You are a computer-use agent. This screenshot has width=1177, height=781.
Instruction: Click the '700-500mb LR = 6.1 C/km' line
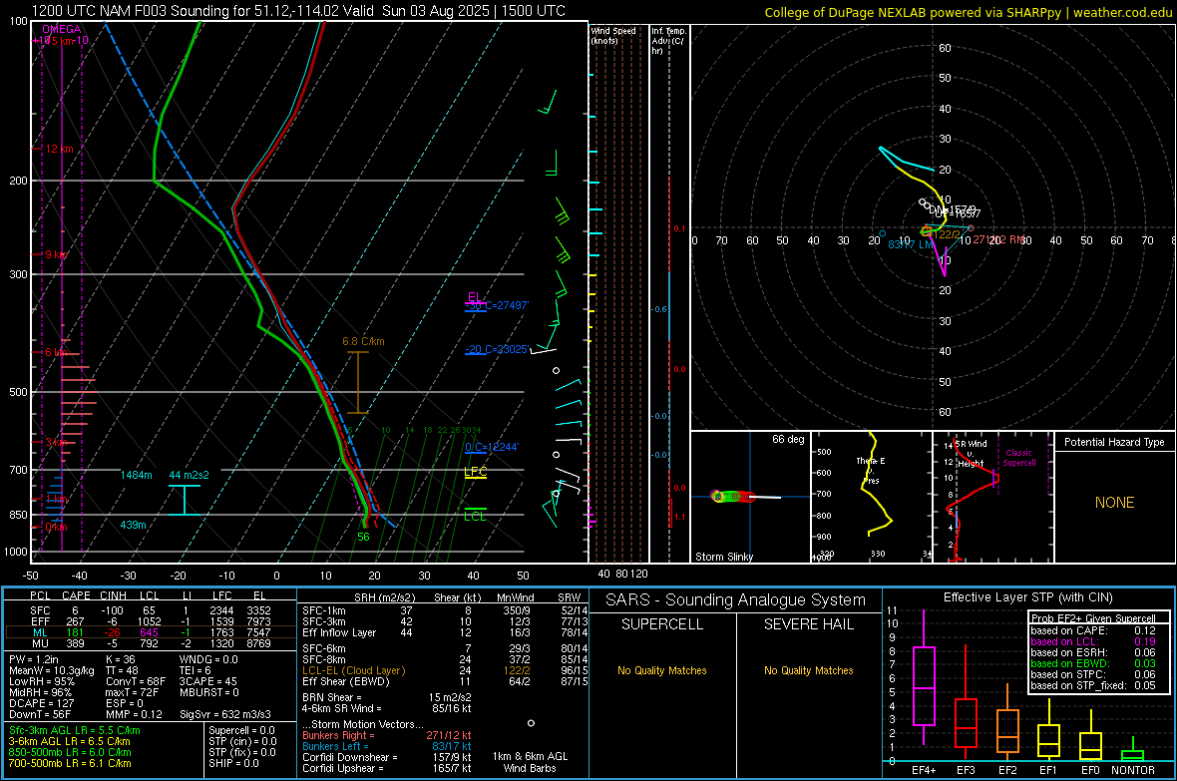click(x=71, y=763)
